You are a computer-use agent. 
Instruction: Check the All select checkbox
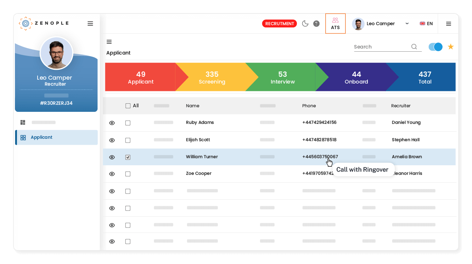(128, 106)
